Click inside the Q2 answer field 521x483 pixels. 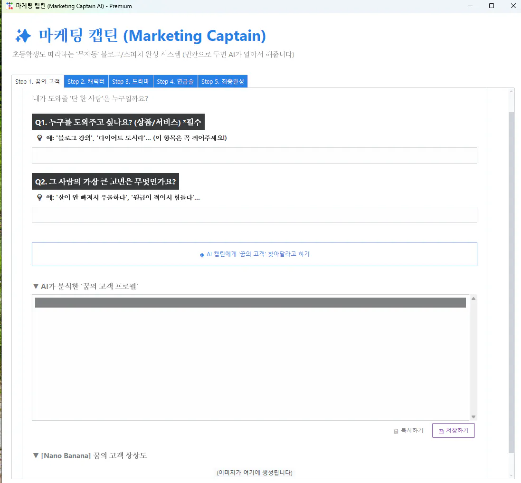point(254,214)
